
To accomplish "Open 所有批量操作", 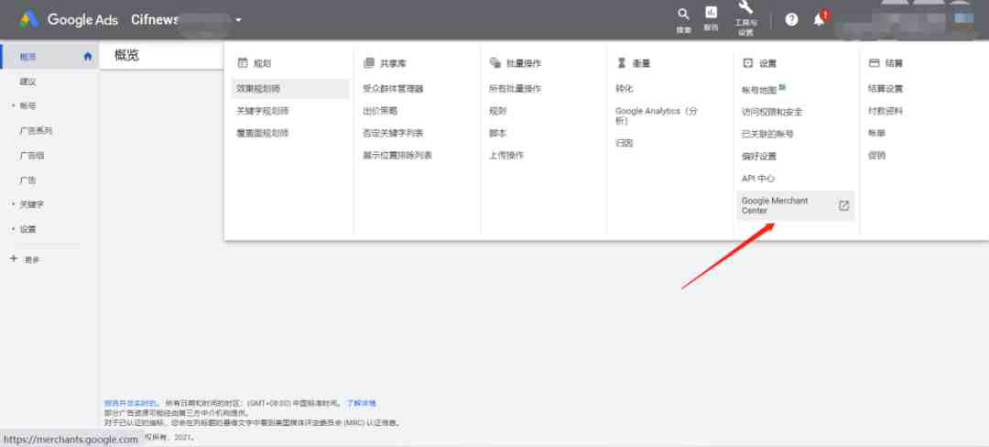I will coord(516,89).
